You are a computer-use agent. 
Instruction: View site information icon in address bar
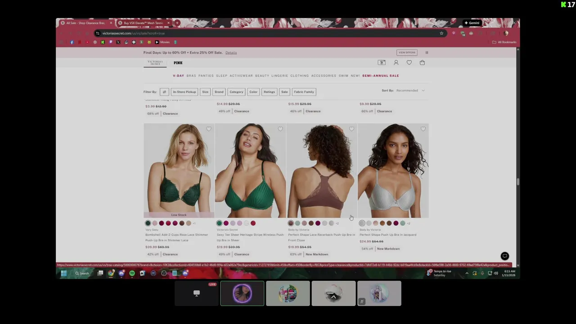(97, 33)
